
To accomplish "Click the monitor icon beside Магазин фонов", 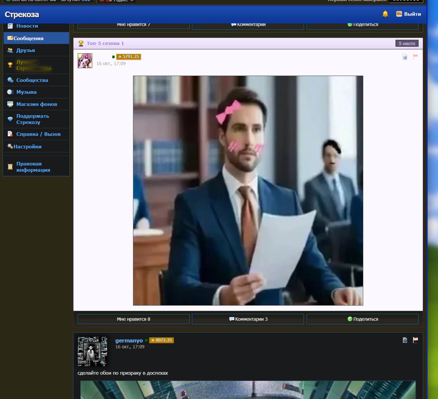I will tap(10, 104).
